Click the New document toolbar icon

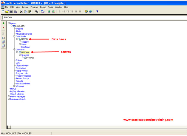tap(3, 12)
